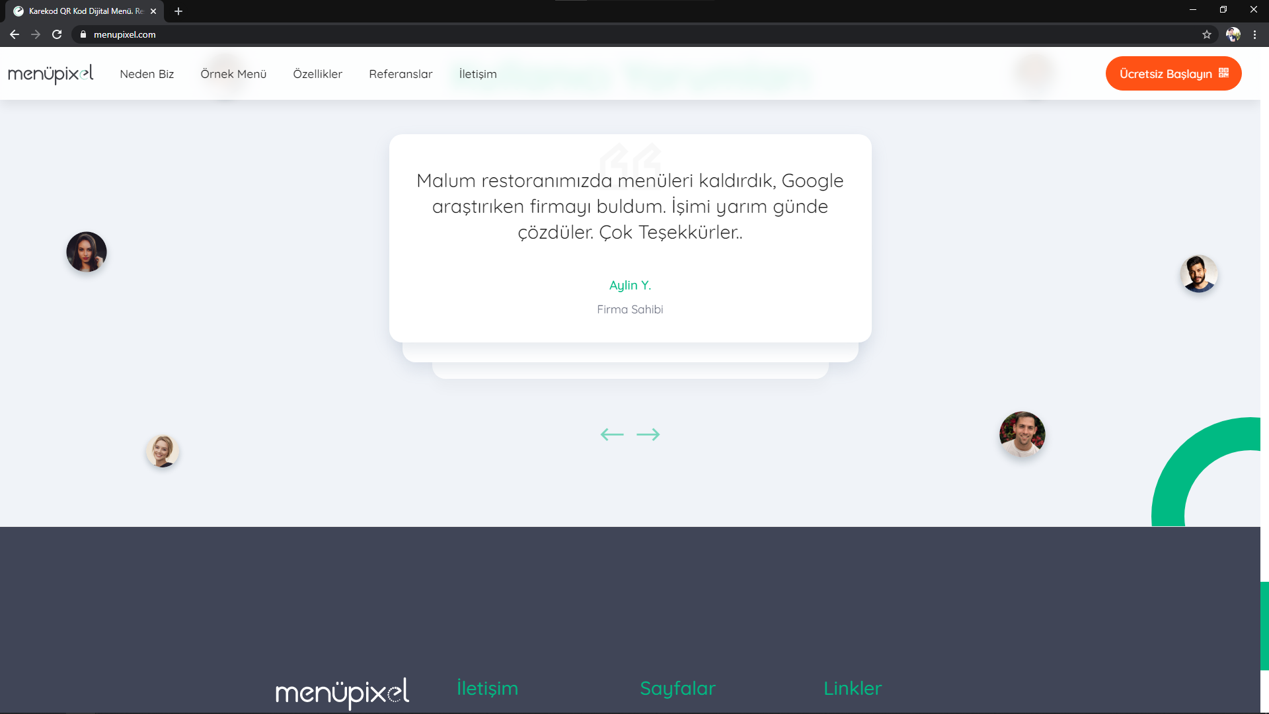Click the menüpixel logo in header
Screen dimensions: 1269x714
click(x=51, y=73)
